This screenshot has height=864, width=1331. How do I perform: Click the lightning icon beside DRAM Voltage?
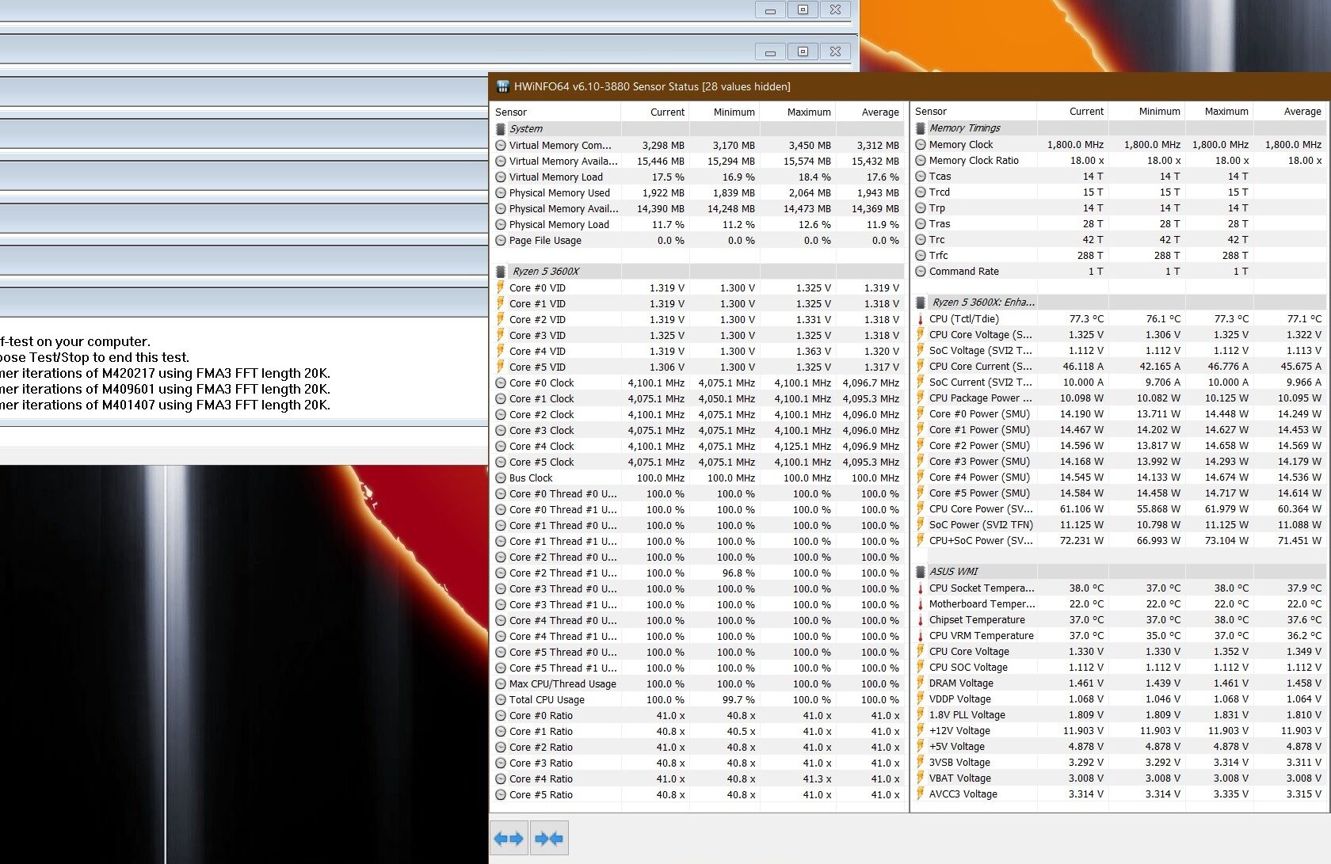tap(920, 683)
